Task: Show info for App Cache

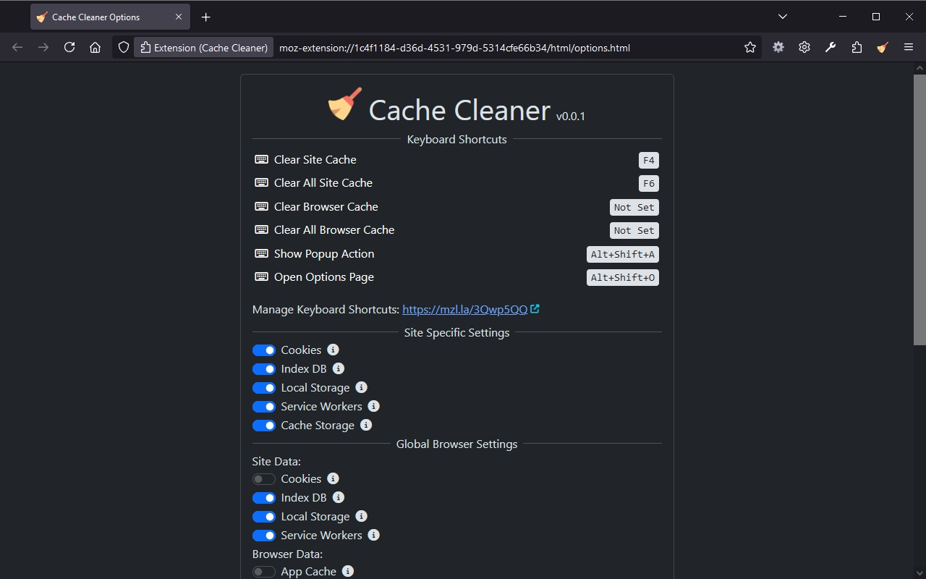Action: [348, 571]
